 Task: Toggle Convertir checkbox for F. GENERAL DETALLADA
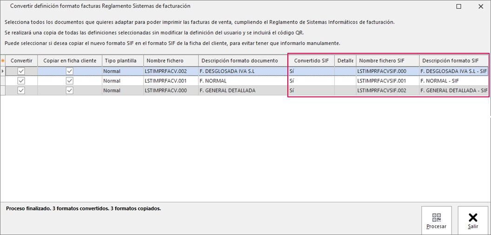coord(21,91)
